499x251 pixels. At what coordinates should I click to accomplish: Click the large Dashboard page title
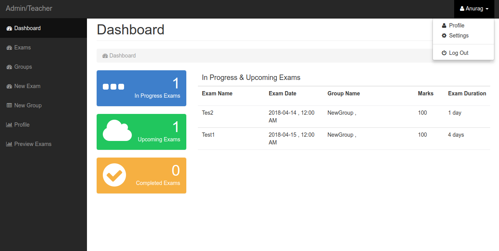pyautogui.click(x=131, y=30)
